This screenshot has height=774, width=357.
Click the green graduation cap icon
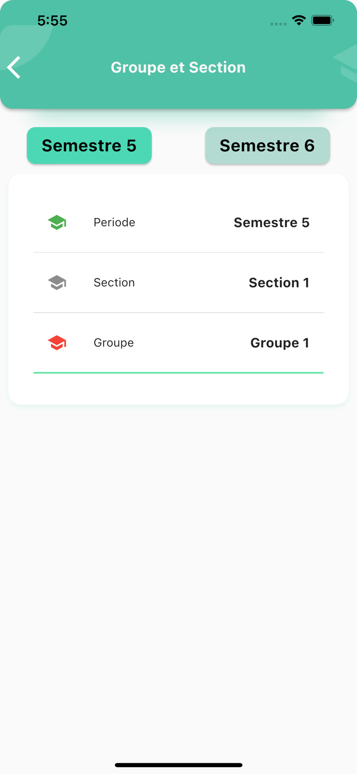(57, 222)
